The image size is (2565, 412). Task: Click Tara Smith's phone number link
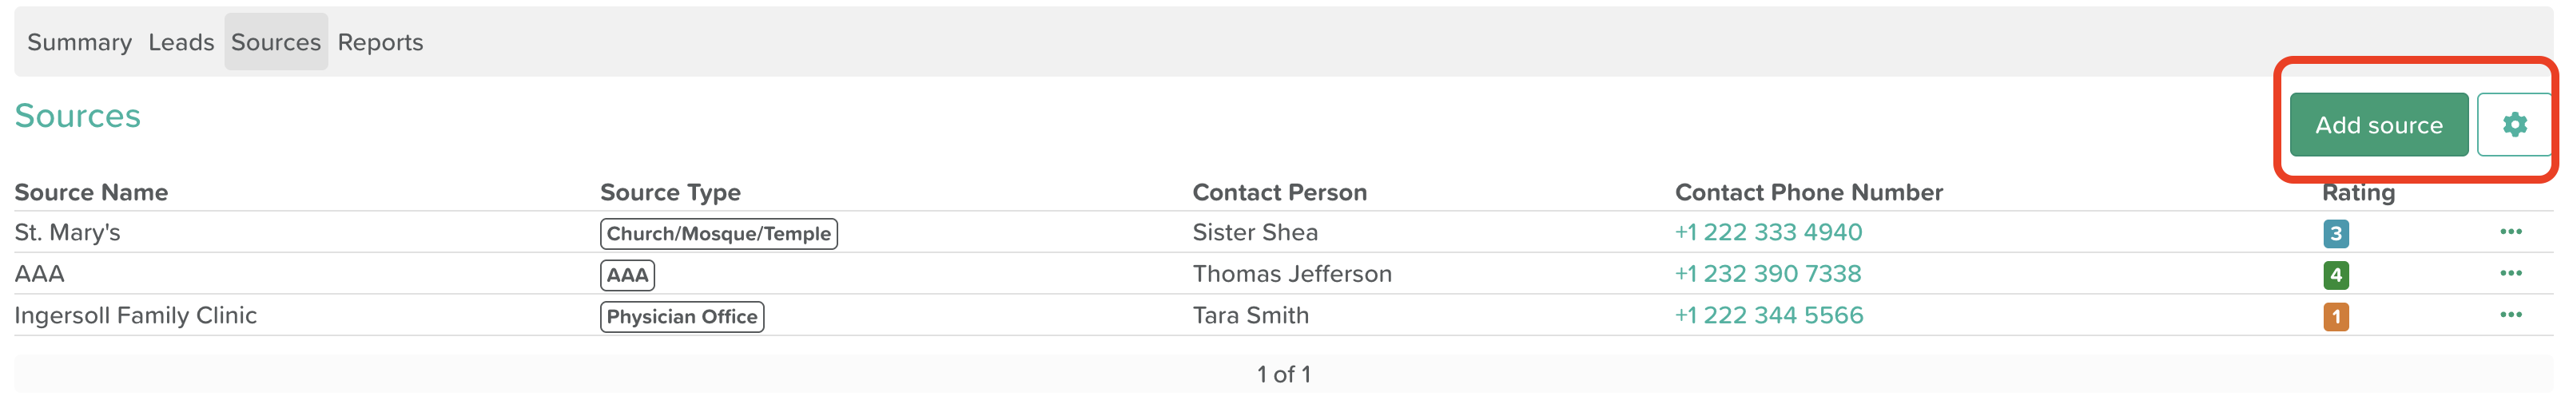point(1768,315)
